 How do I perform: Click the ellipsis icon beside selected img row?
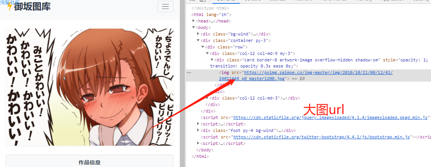pyautogui.click(x=189, y=73)
